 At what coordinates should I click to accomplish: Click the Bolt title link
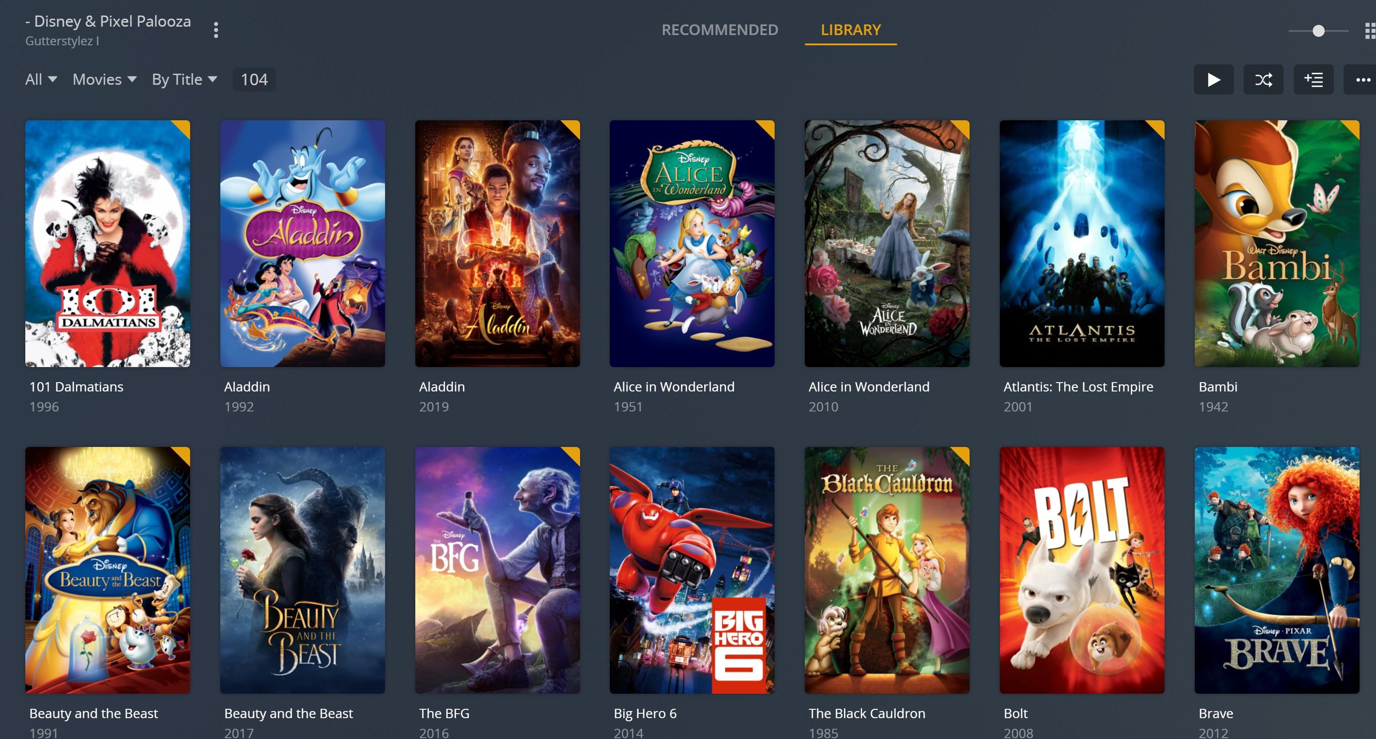coord(1015,713)
